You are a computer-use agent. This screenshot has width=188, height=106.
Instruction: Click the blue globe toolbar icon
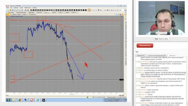pyautogui.click(x=22, y=10)
